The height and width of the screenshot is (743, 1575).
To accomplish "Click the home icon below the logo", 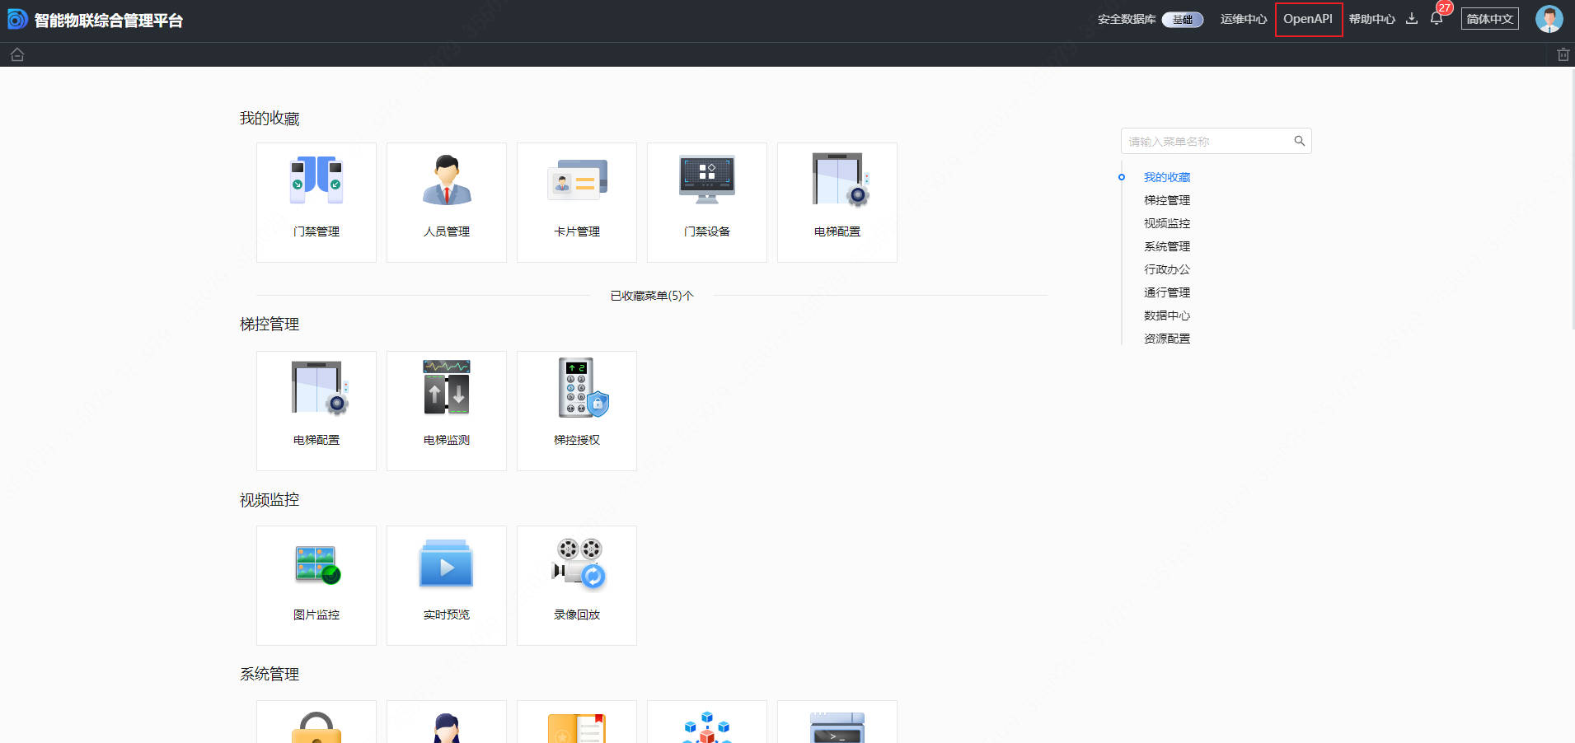I will click(x=17, y=54).
